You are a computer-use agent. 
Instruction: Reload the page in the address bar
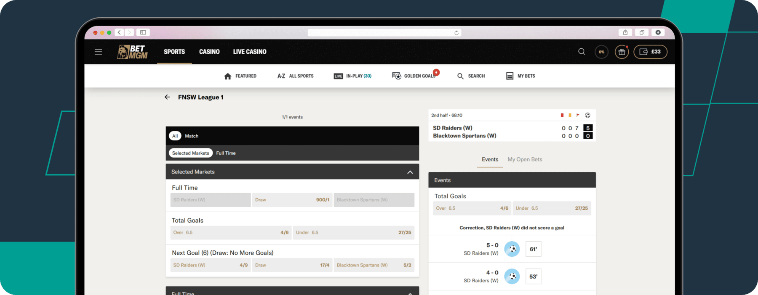[x=456, y=33]
